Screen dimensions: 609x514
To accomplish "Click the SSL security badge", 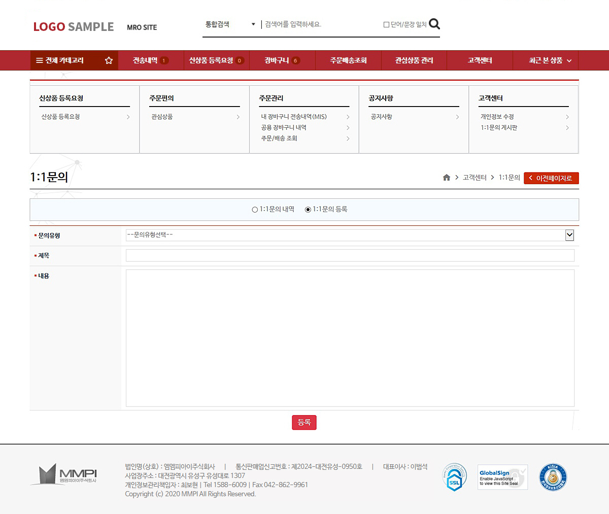I will [x=454, y=477].
